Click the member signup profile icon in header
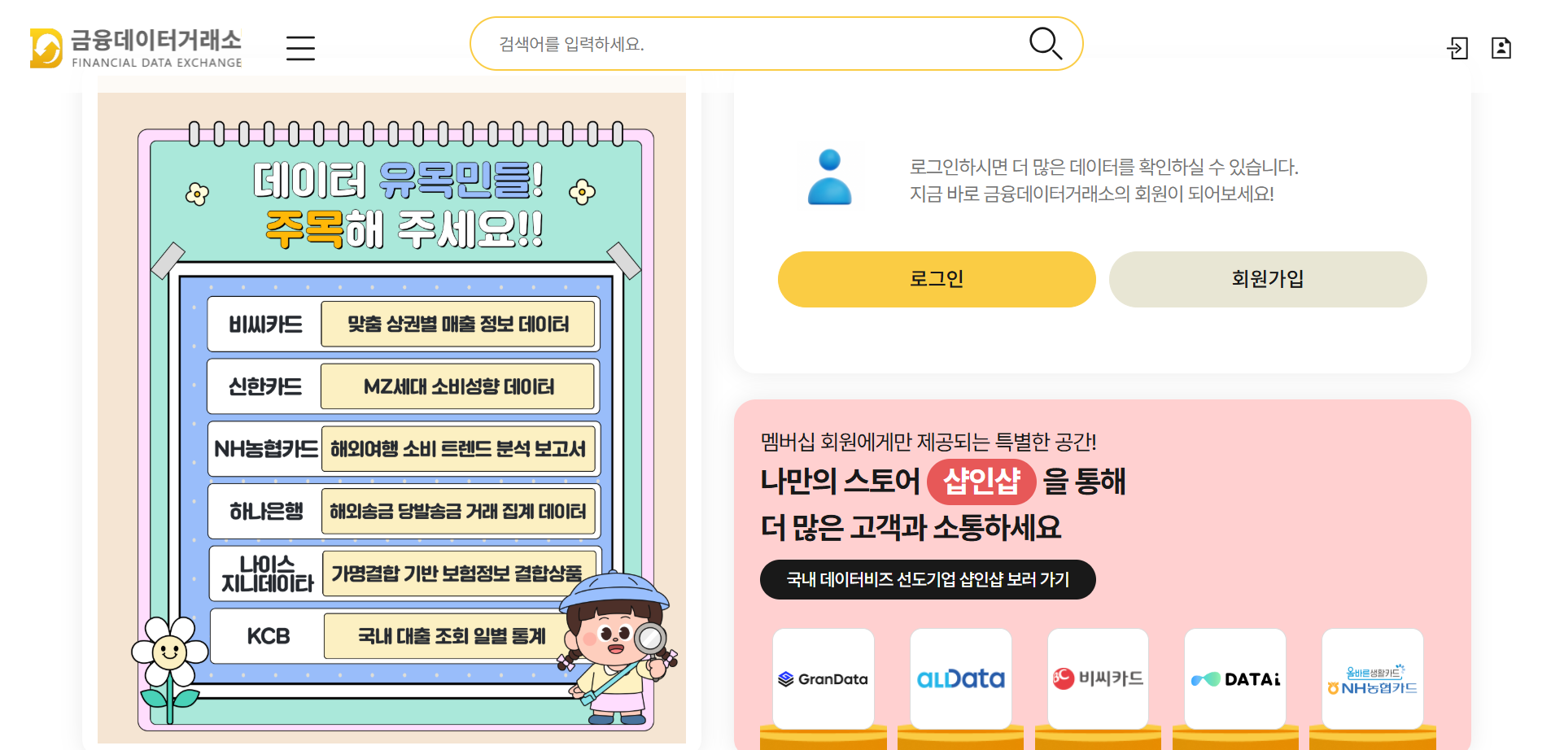The image size is (1551, 750). pyautogui.click(x=1501, y=48)
